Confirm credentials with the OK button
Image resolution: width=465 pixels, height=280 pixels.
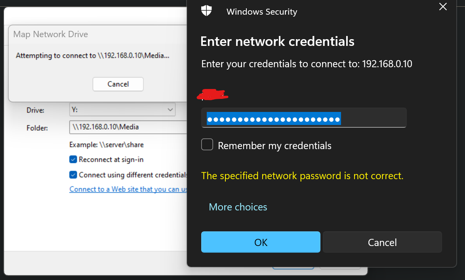click(x=261, y=242)
